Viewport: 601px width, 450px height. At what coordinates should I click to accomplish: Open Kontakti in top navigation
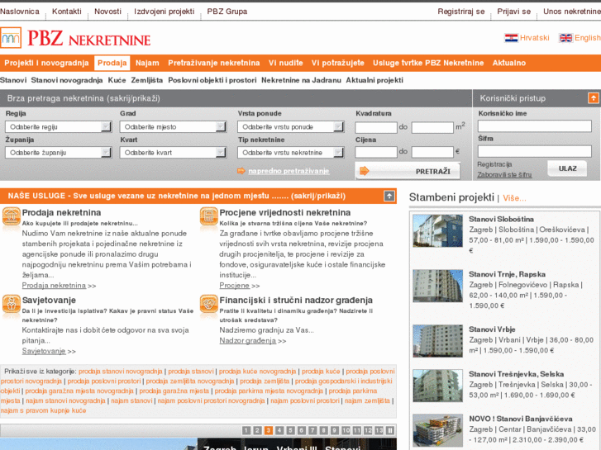pos(67,12)
